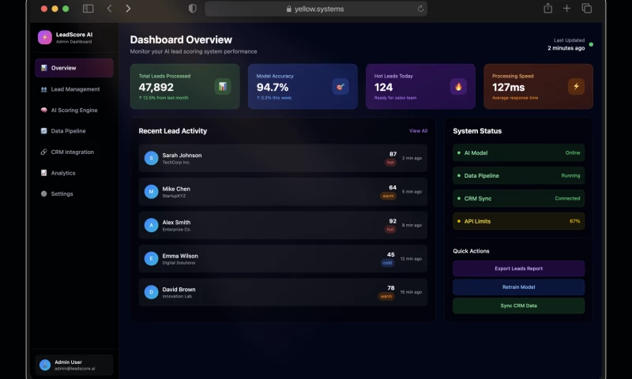Open Analytics from the sidebar
Image resolution: width=632 pixels, height=379 pixels.
point(74,173)
